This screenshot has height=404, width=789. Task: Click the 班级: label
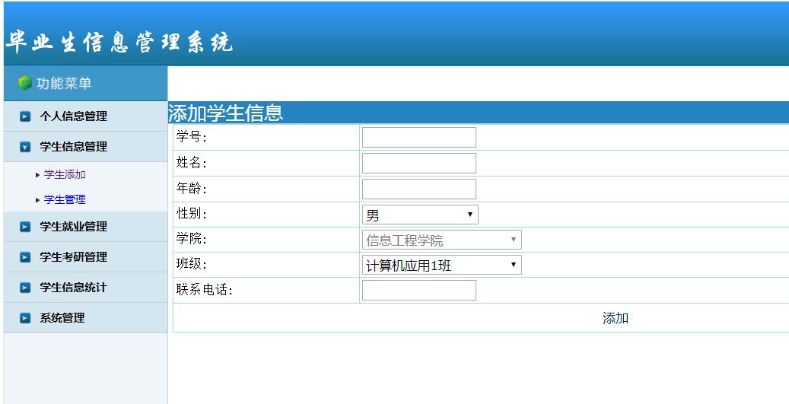click(192, 264)
